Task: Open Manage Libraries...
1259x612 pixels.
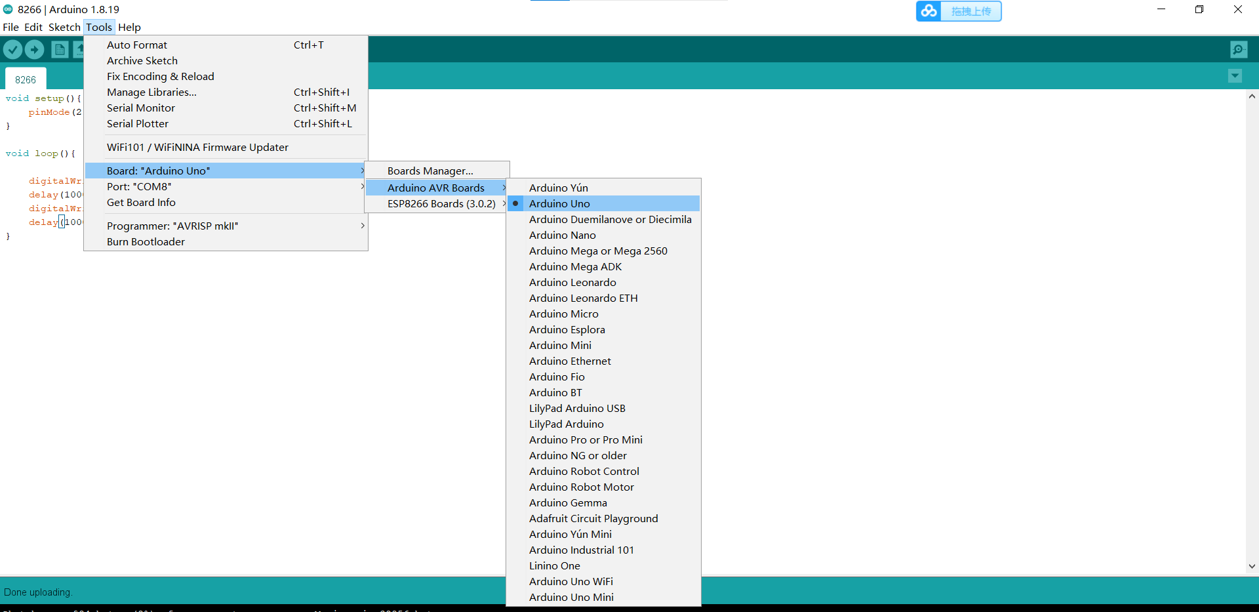Action: 226,92
